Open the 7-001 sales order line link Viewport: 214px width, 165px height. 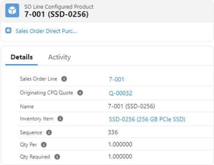pos(117,80)
